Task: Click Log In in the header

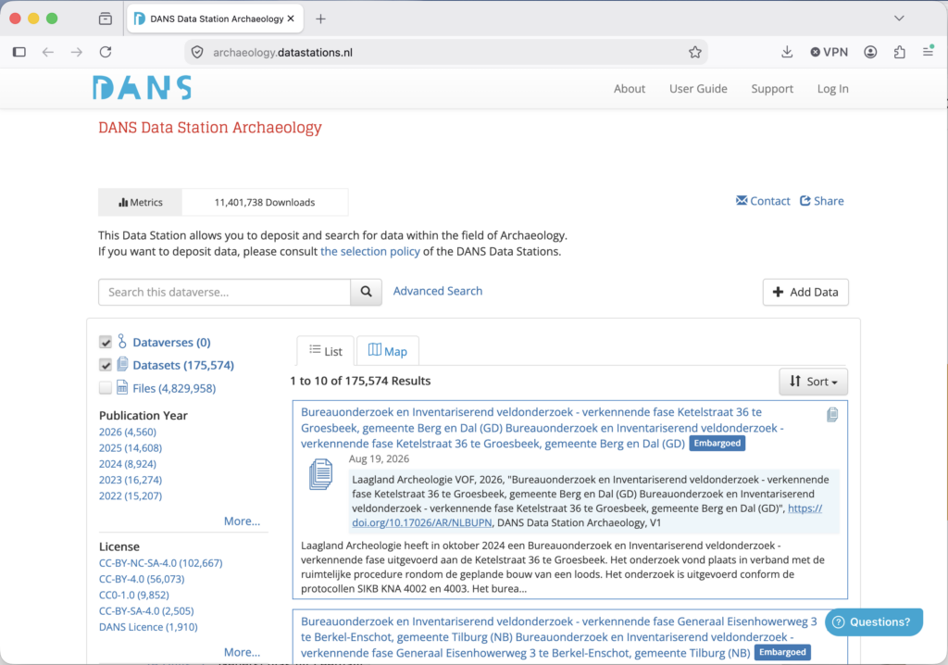Action: click(x=832, y=88)
